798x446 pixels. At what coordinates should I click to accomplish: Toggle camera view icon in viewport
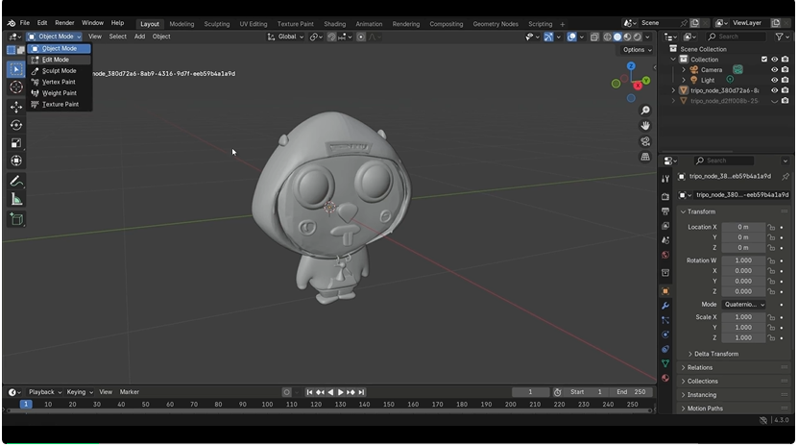[645, 141]
